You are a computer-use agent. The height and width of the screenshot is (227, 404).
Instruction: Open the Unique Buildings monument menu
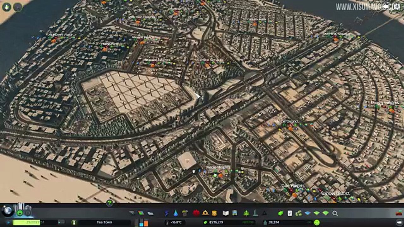pyautogui.click(x=255, y=213)
